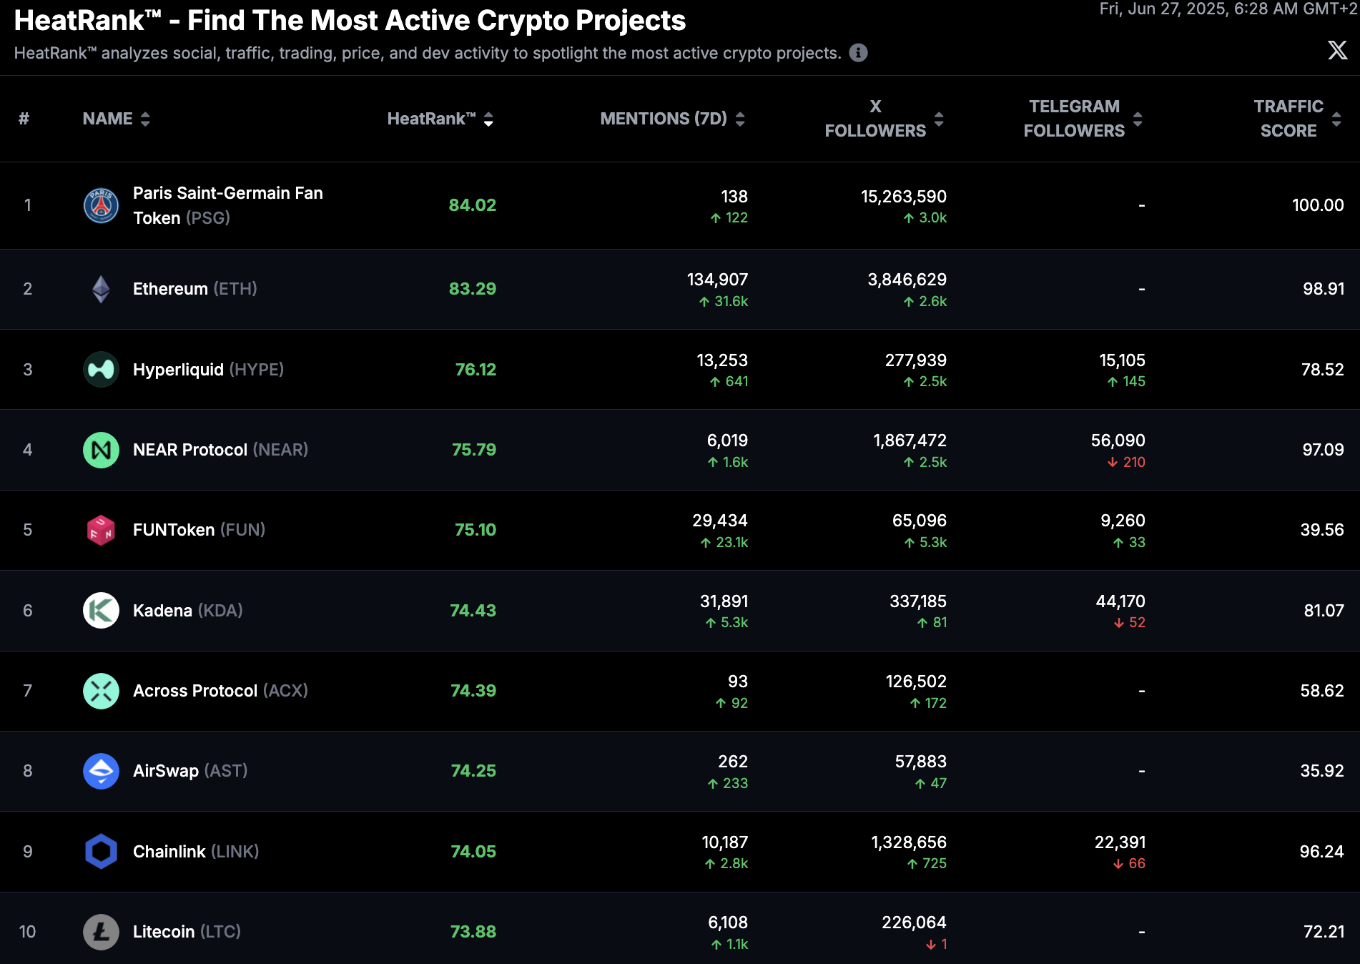Click PSG's 15,263,590 X followers value
This screenshot has height=964, width=1360.
click(903, 197)
